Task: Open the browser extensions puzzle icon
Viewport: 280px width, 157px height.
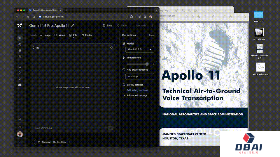Action: click(x=132, y=17)
